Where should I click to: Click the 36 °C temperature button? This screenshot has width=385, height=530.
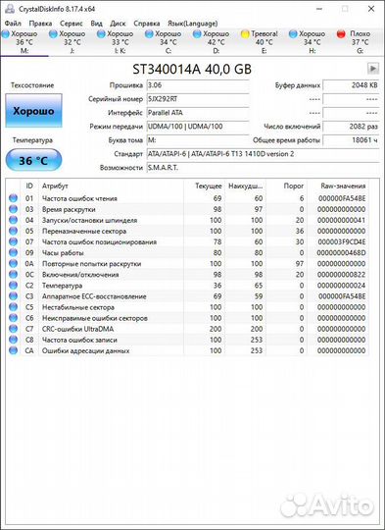click(x=33, y=160)
